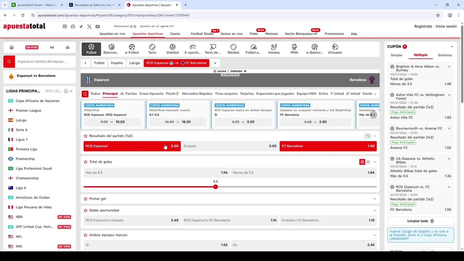Open Casino in the top menu
464x261 pixels.
pos(175,34)
